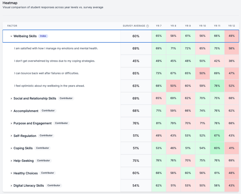This screenshot has height=194, width=241.
Task: Click the Index badge beside Wellbeing Skills
Action: (43, 36)
